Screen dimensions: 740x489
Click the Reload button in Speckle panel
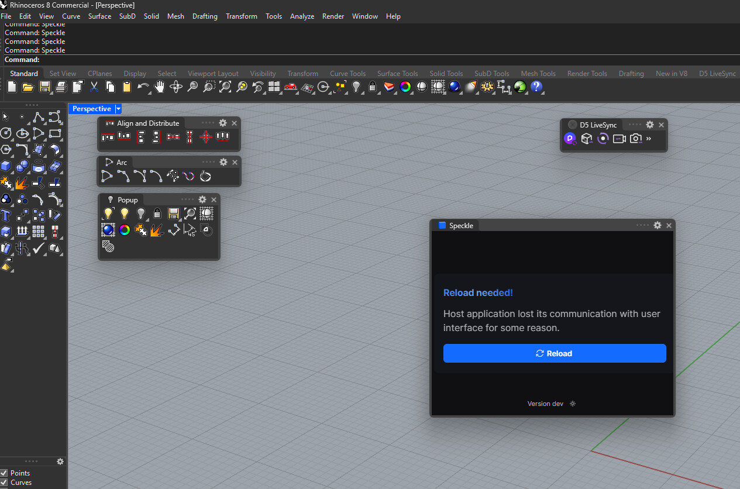(555, 353)
